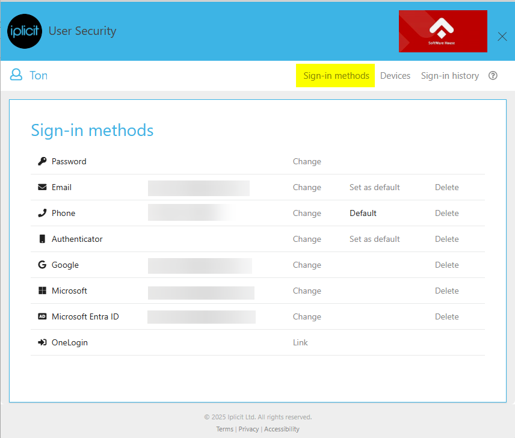Click the Email envelope icon
This screenshot has height=438, width=515.
tap(42, 187)
